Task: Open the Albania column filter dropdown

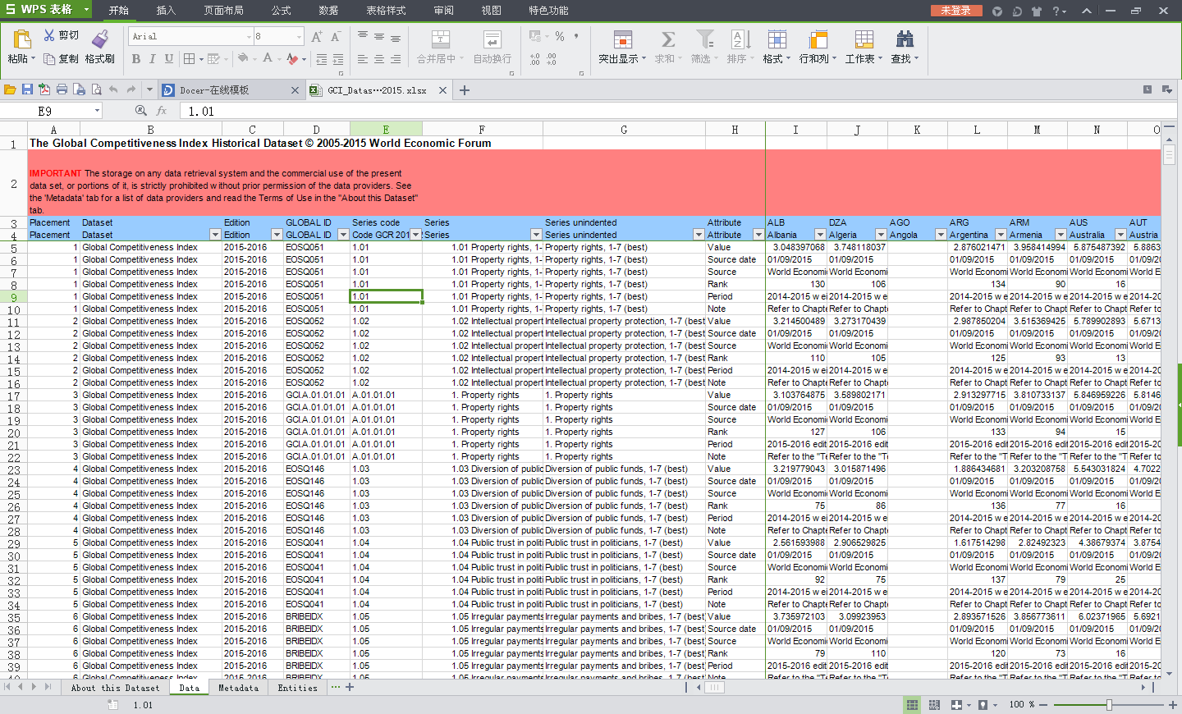Action: pyautogui.click(x=819, y=235)
